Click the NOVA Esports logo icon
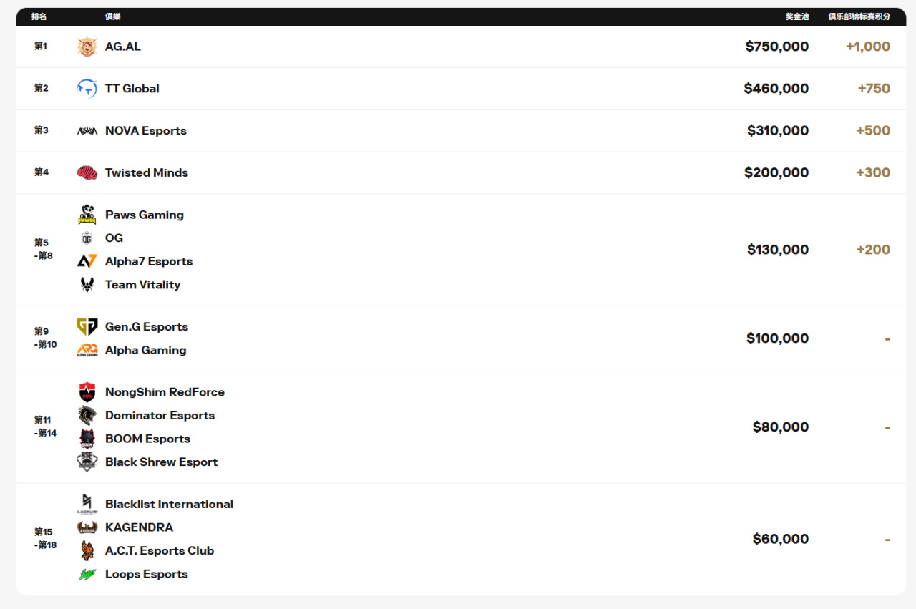Viewport: 916px width, 609px height. click(x=87, y=131)
